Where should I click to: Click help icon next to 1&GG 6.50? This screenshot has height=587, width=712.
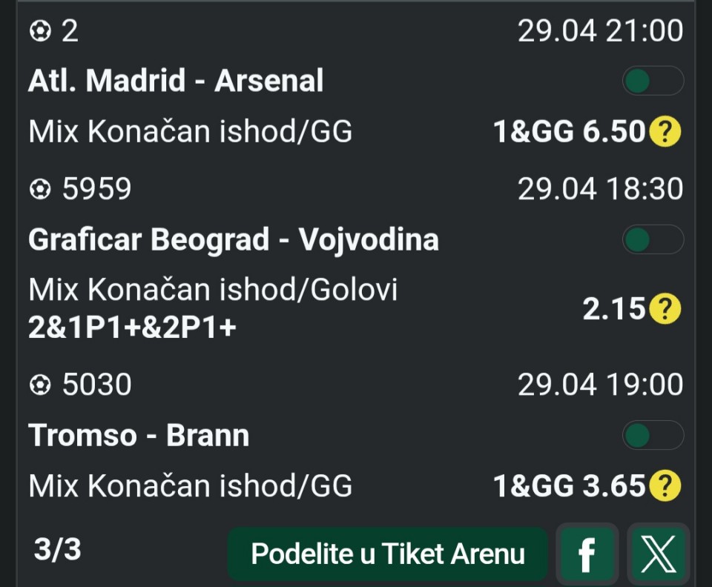pos(665,132)
